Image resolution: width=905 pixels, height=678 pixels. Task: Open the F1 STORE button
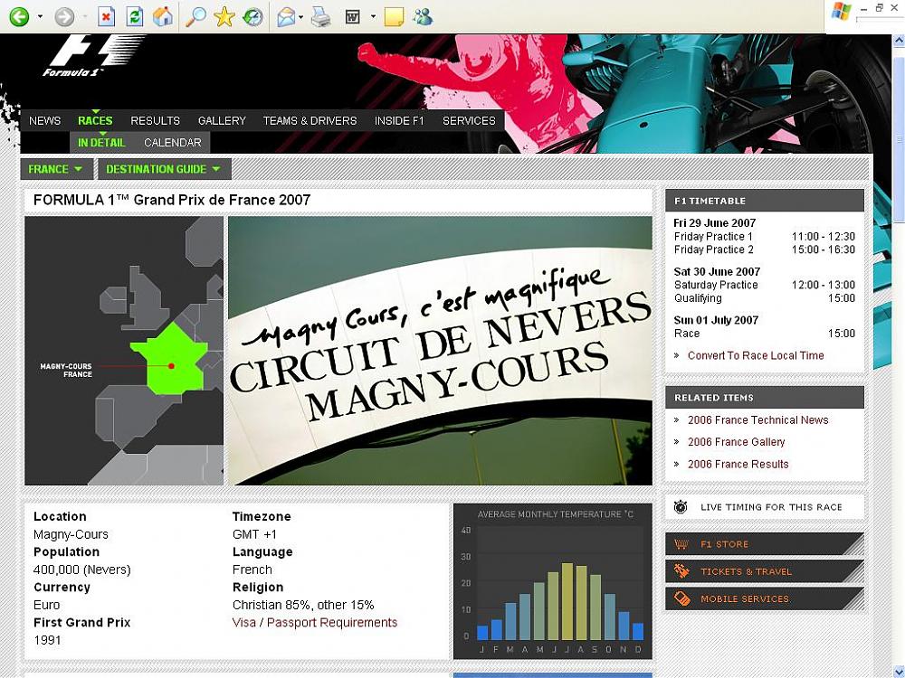point(765,544)
